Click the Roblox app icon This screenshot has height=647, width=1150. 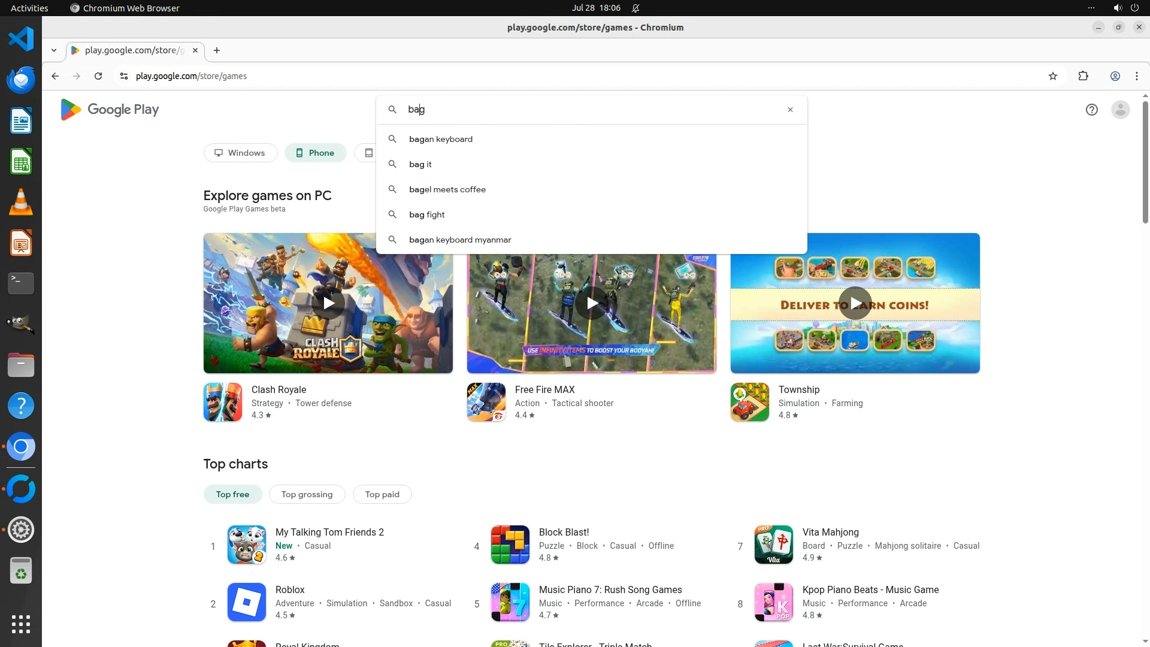pos(246,602)
